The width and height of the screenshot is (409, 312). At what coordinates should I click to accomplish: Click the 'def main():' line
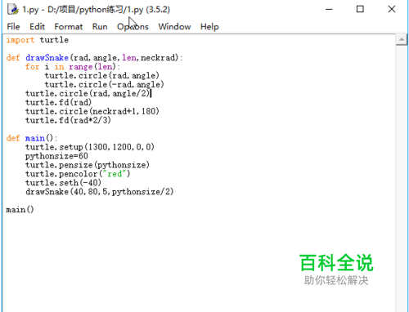click(32, 138)
